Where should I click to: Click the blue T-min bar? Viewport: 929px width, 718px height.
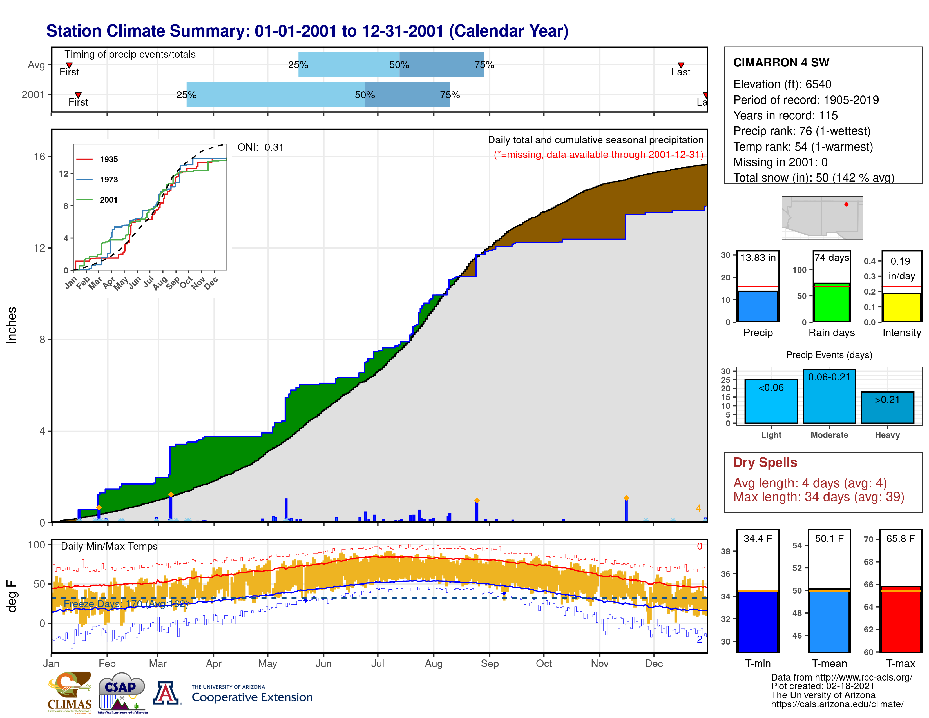click(x=758, y=621)
